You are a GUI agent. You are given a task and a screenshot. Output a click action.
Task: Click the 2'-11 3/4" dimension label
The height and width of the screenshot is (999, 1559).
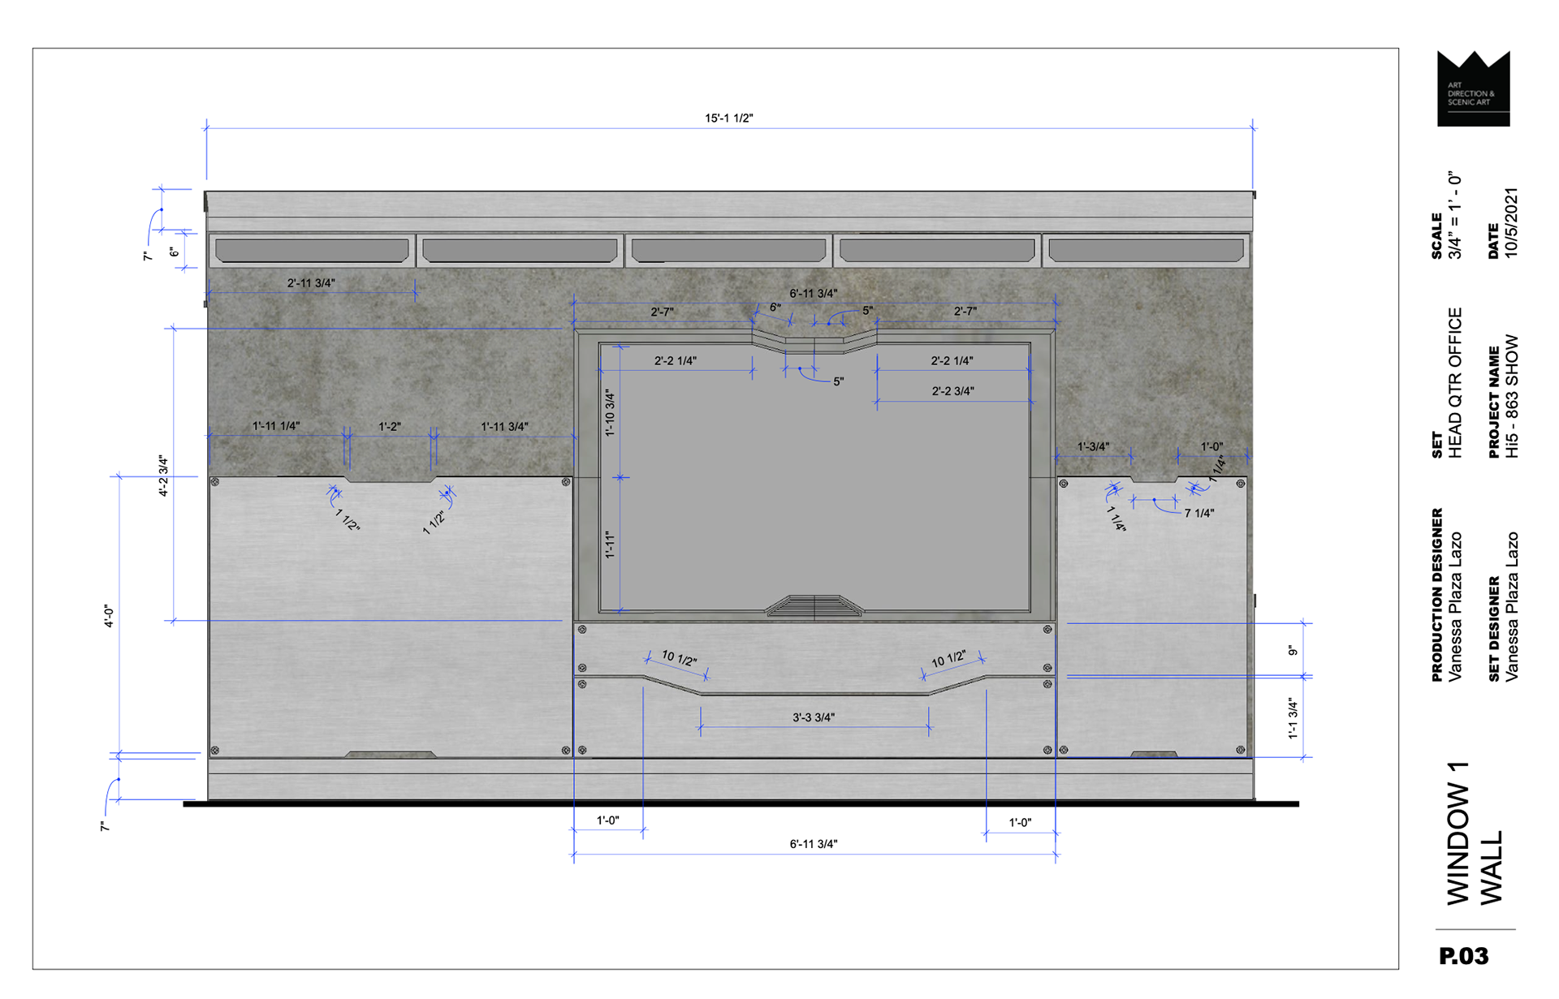[311, 283]
